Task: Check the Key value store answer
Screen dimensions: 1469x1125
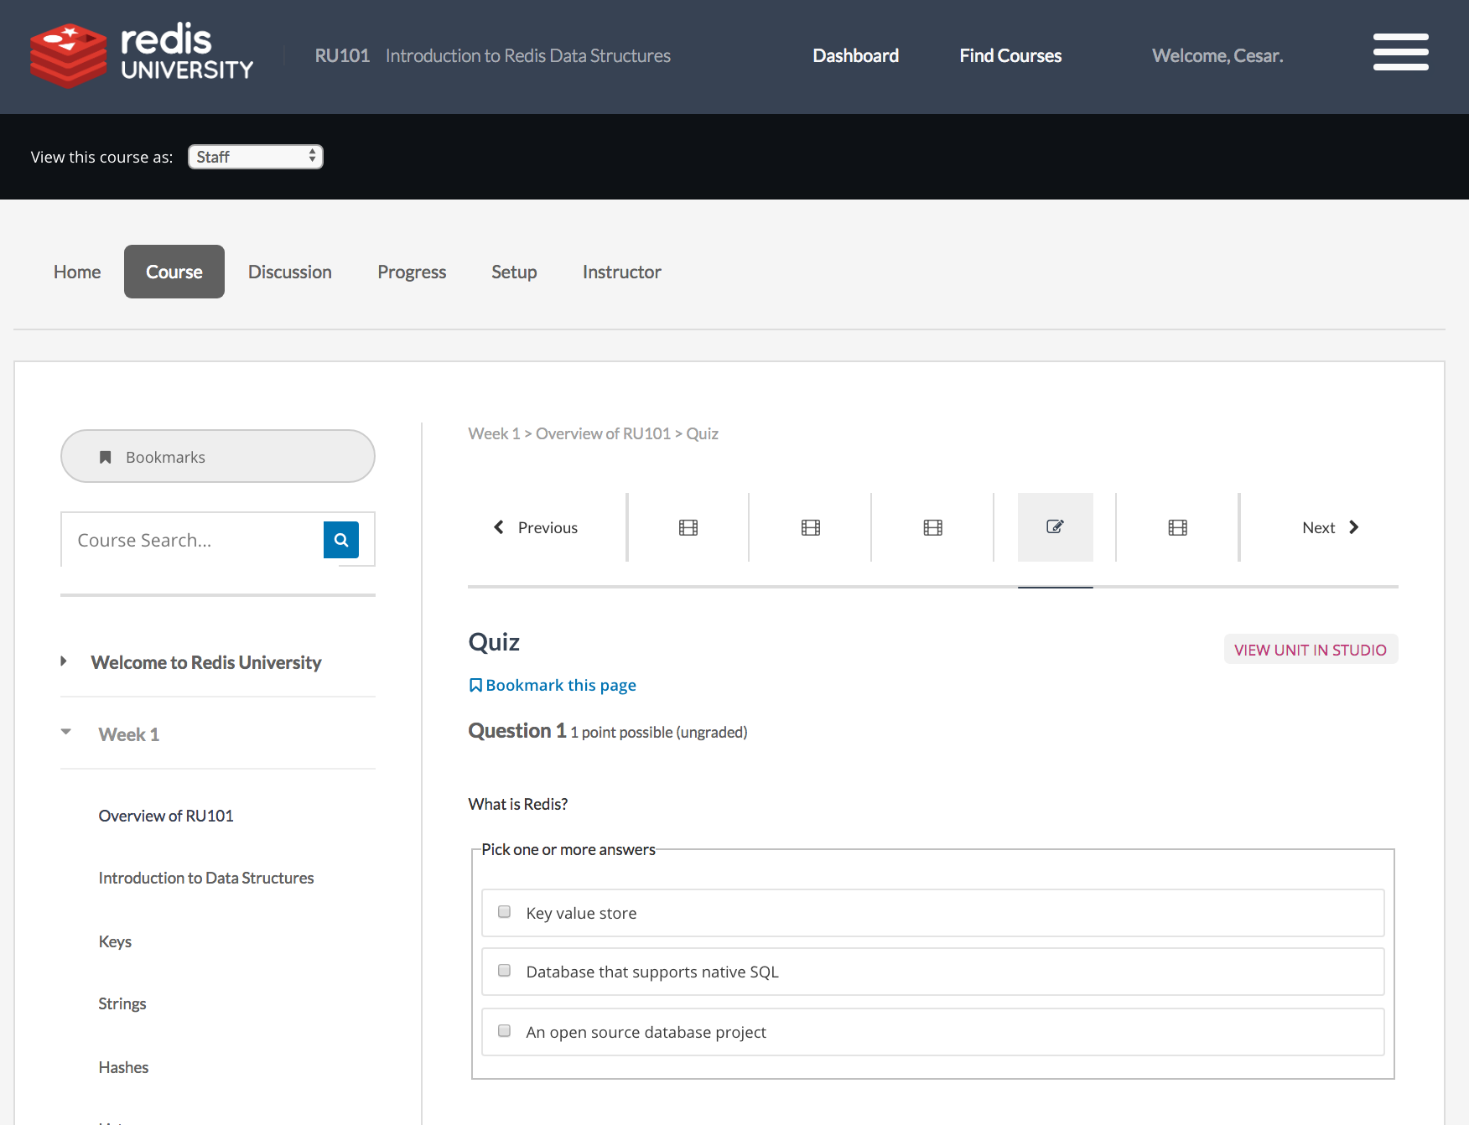Action: [x=505, y=912]
